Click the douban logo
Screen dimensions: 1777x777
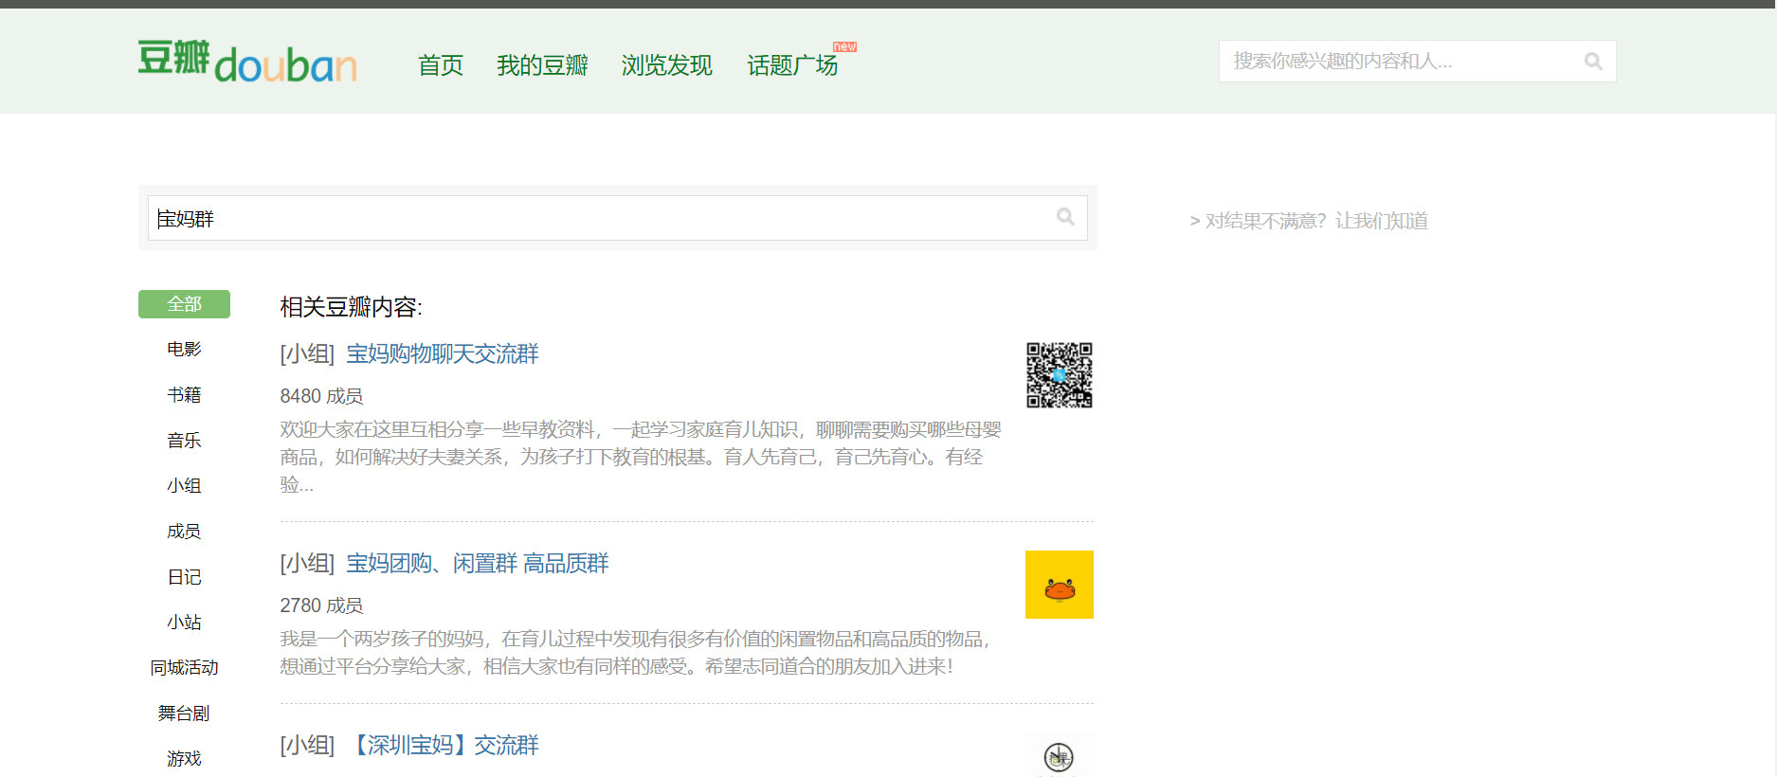pos(247,61)
